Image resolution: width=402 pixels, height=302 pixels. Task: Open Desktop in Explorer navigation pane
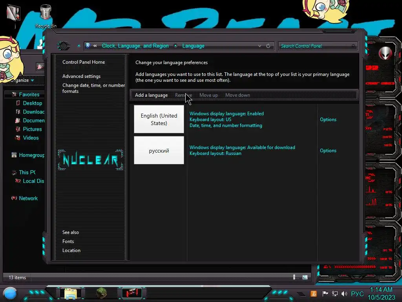pyautogui.click(x=32, y=103)
